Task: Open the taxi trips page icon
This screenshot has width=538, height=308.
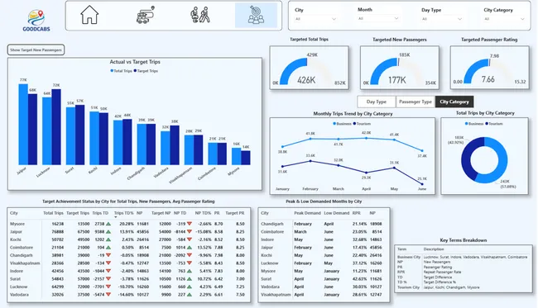Action: [x=146, y=15]
